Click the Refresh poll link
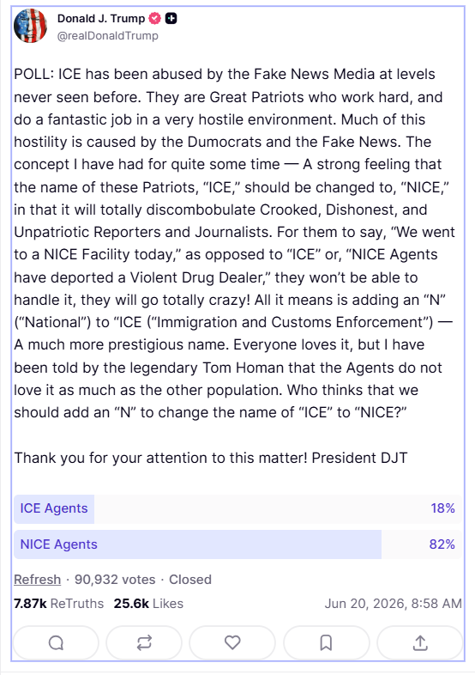Screen dimensions: 475x675 coord(38,580)
